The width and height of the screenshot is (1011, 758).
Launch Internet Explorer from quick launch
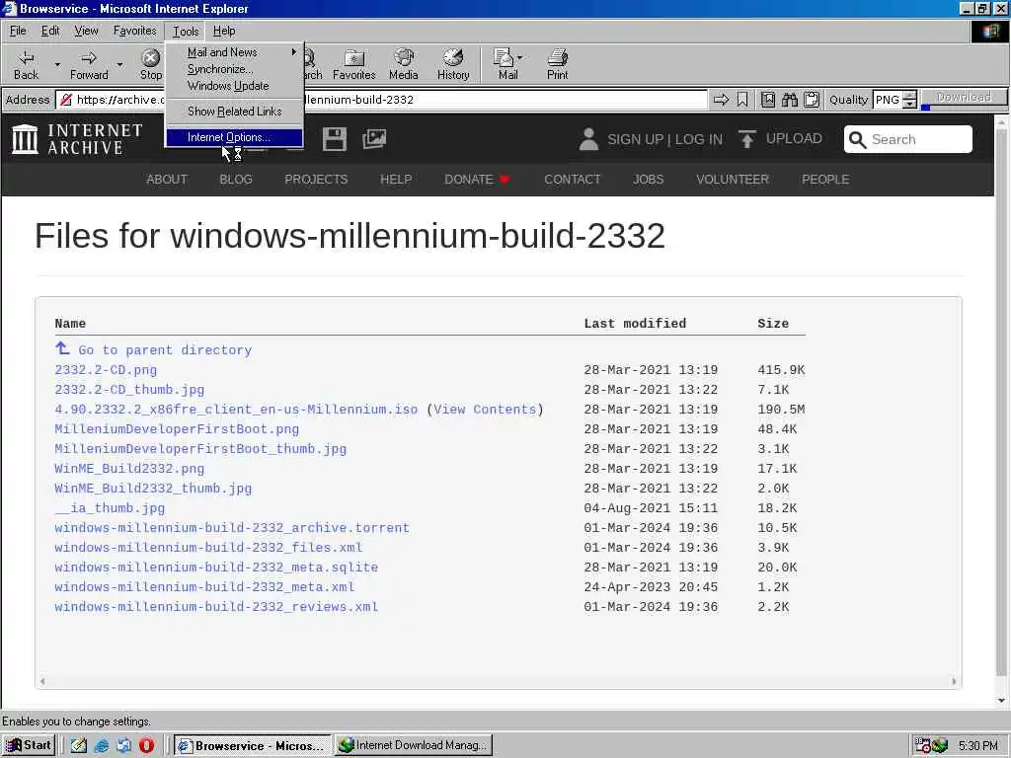pyautogui.click(x=102, y=746)
